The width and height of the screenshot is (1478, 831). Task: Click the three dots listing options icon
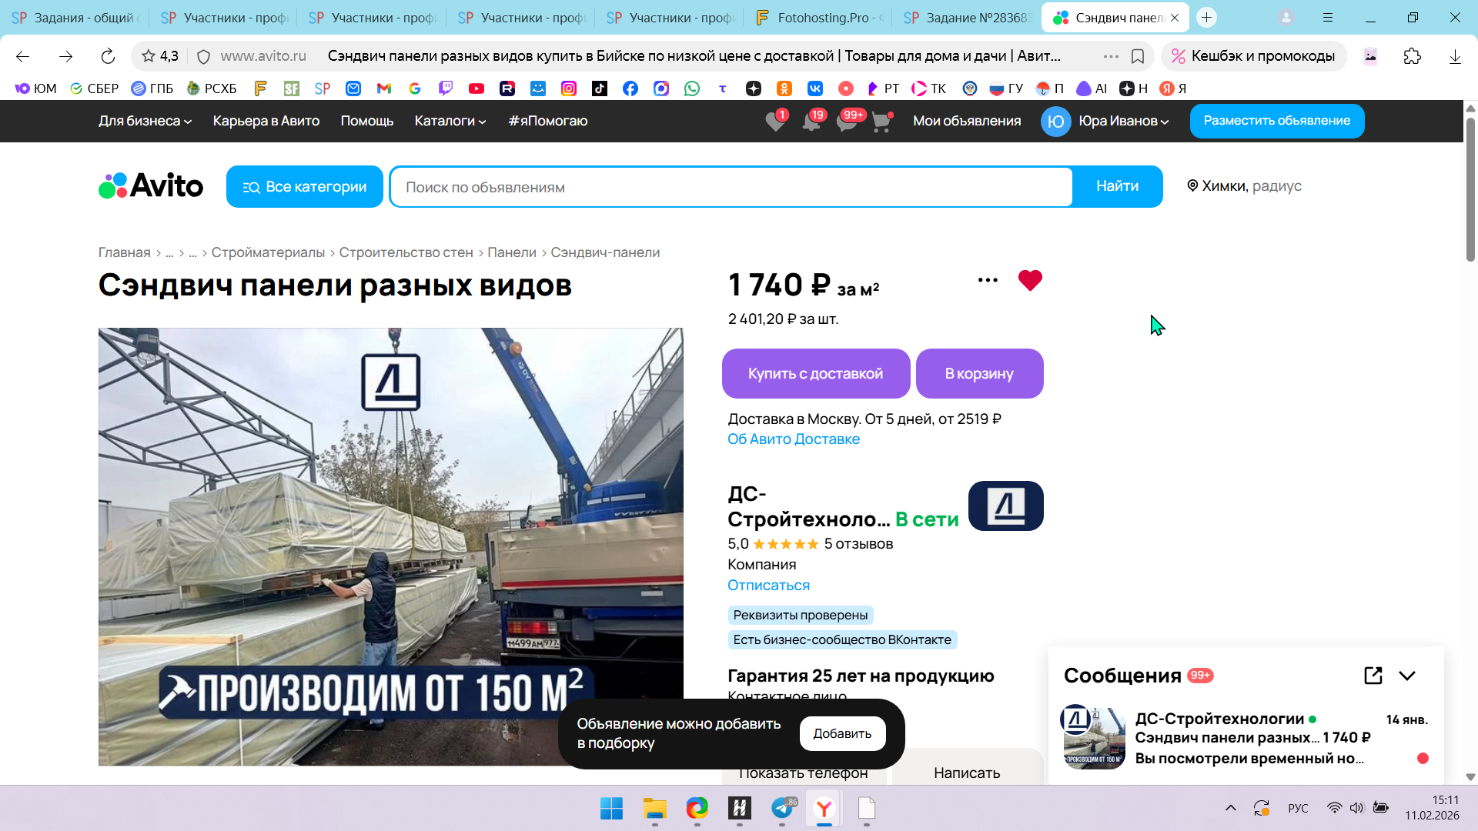988,280
